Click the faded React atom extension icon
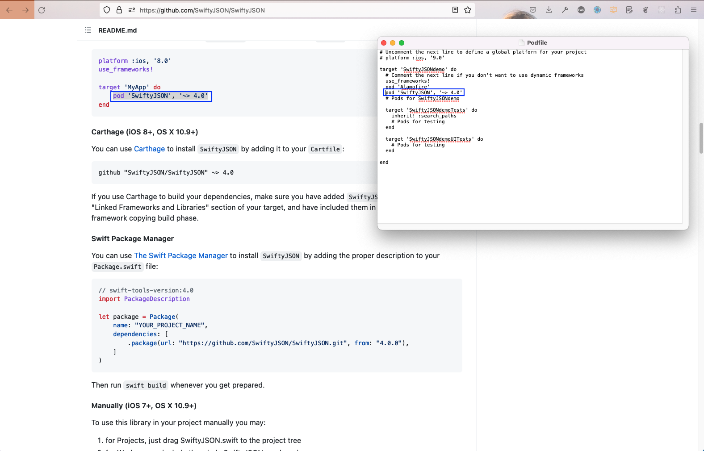Viewport: 704px width, 451px height. click(662, 10)
